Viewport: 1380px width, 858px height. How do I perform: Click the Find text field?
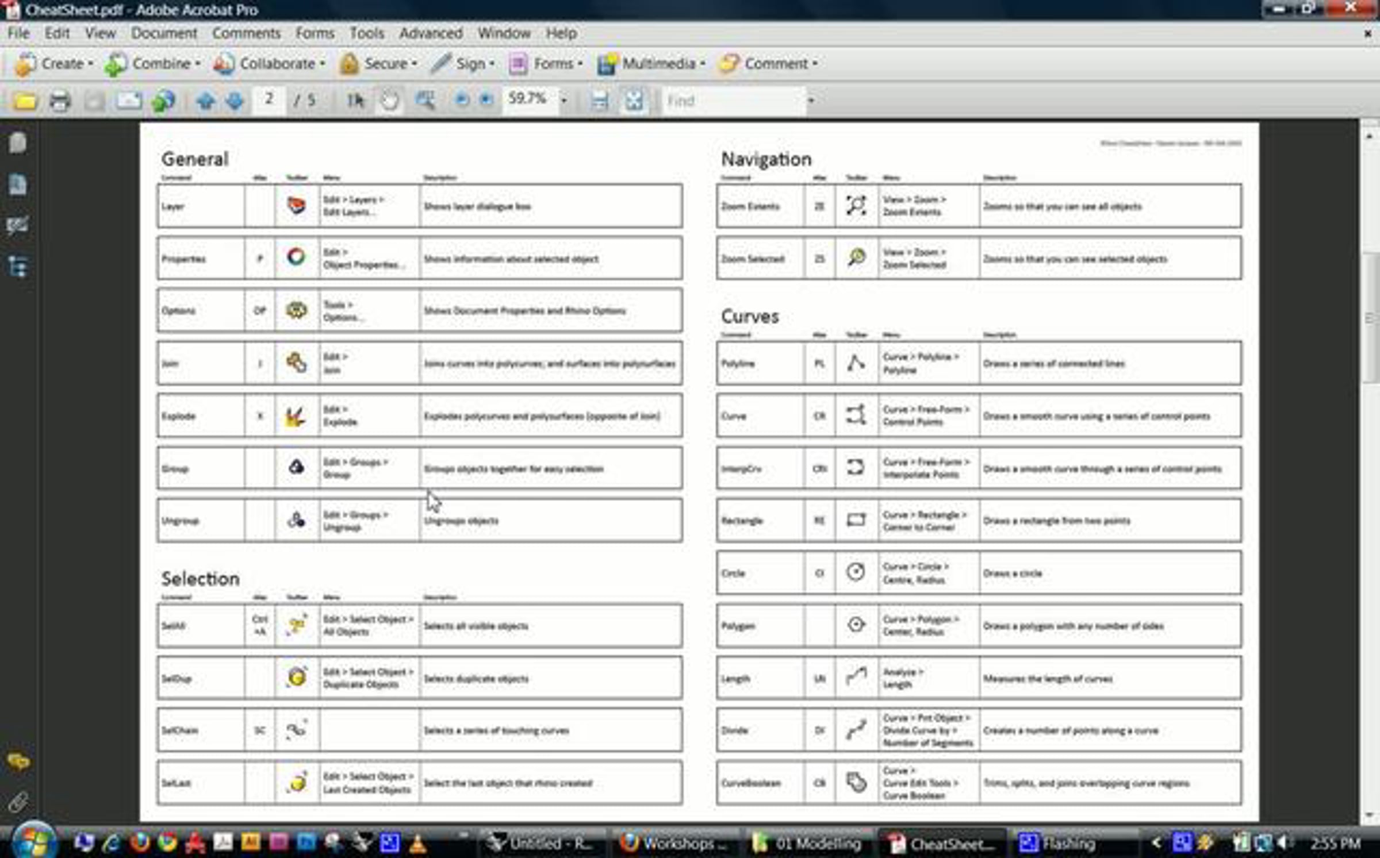tap(734, 101)
